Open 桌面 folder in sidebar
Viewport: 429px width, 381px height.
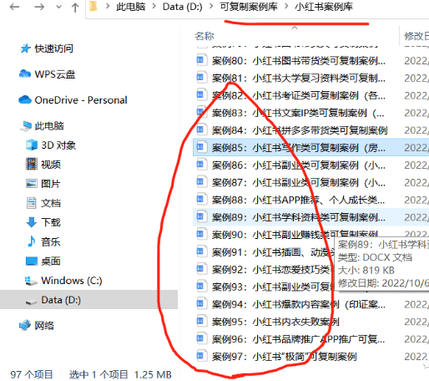pos(51,261)
